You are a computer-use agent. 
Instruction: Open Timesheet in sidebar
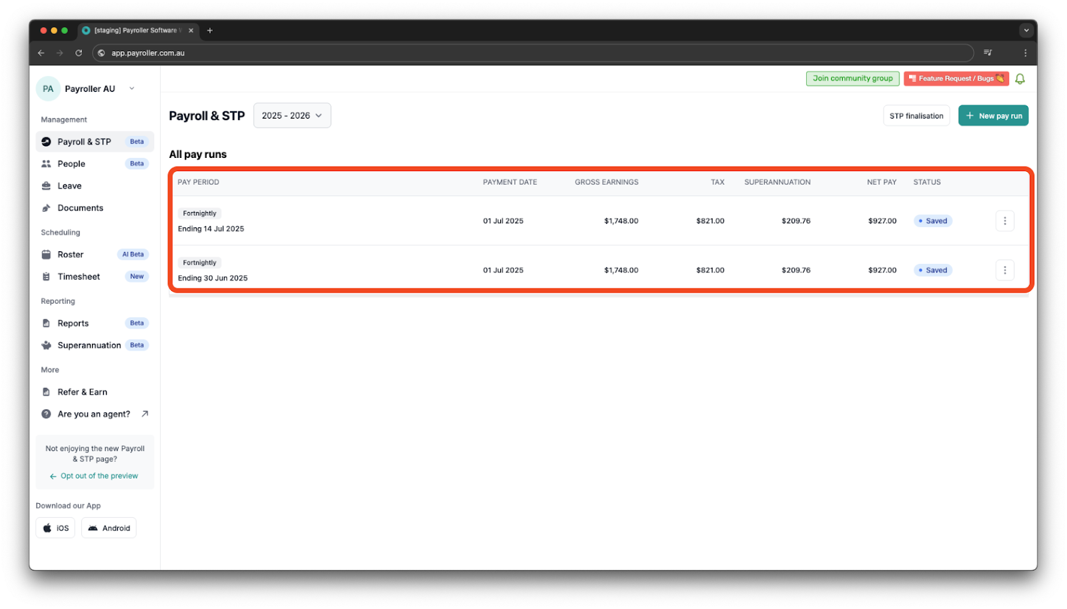click(x=95, y=277)
